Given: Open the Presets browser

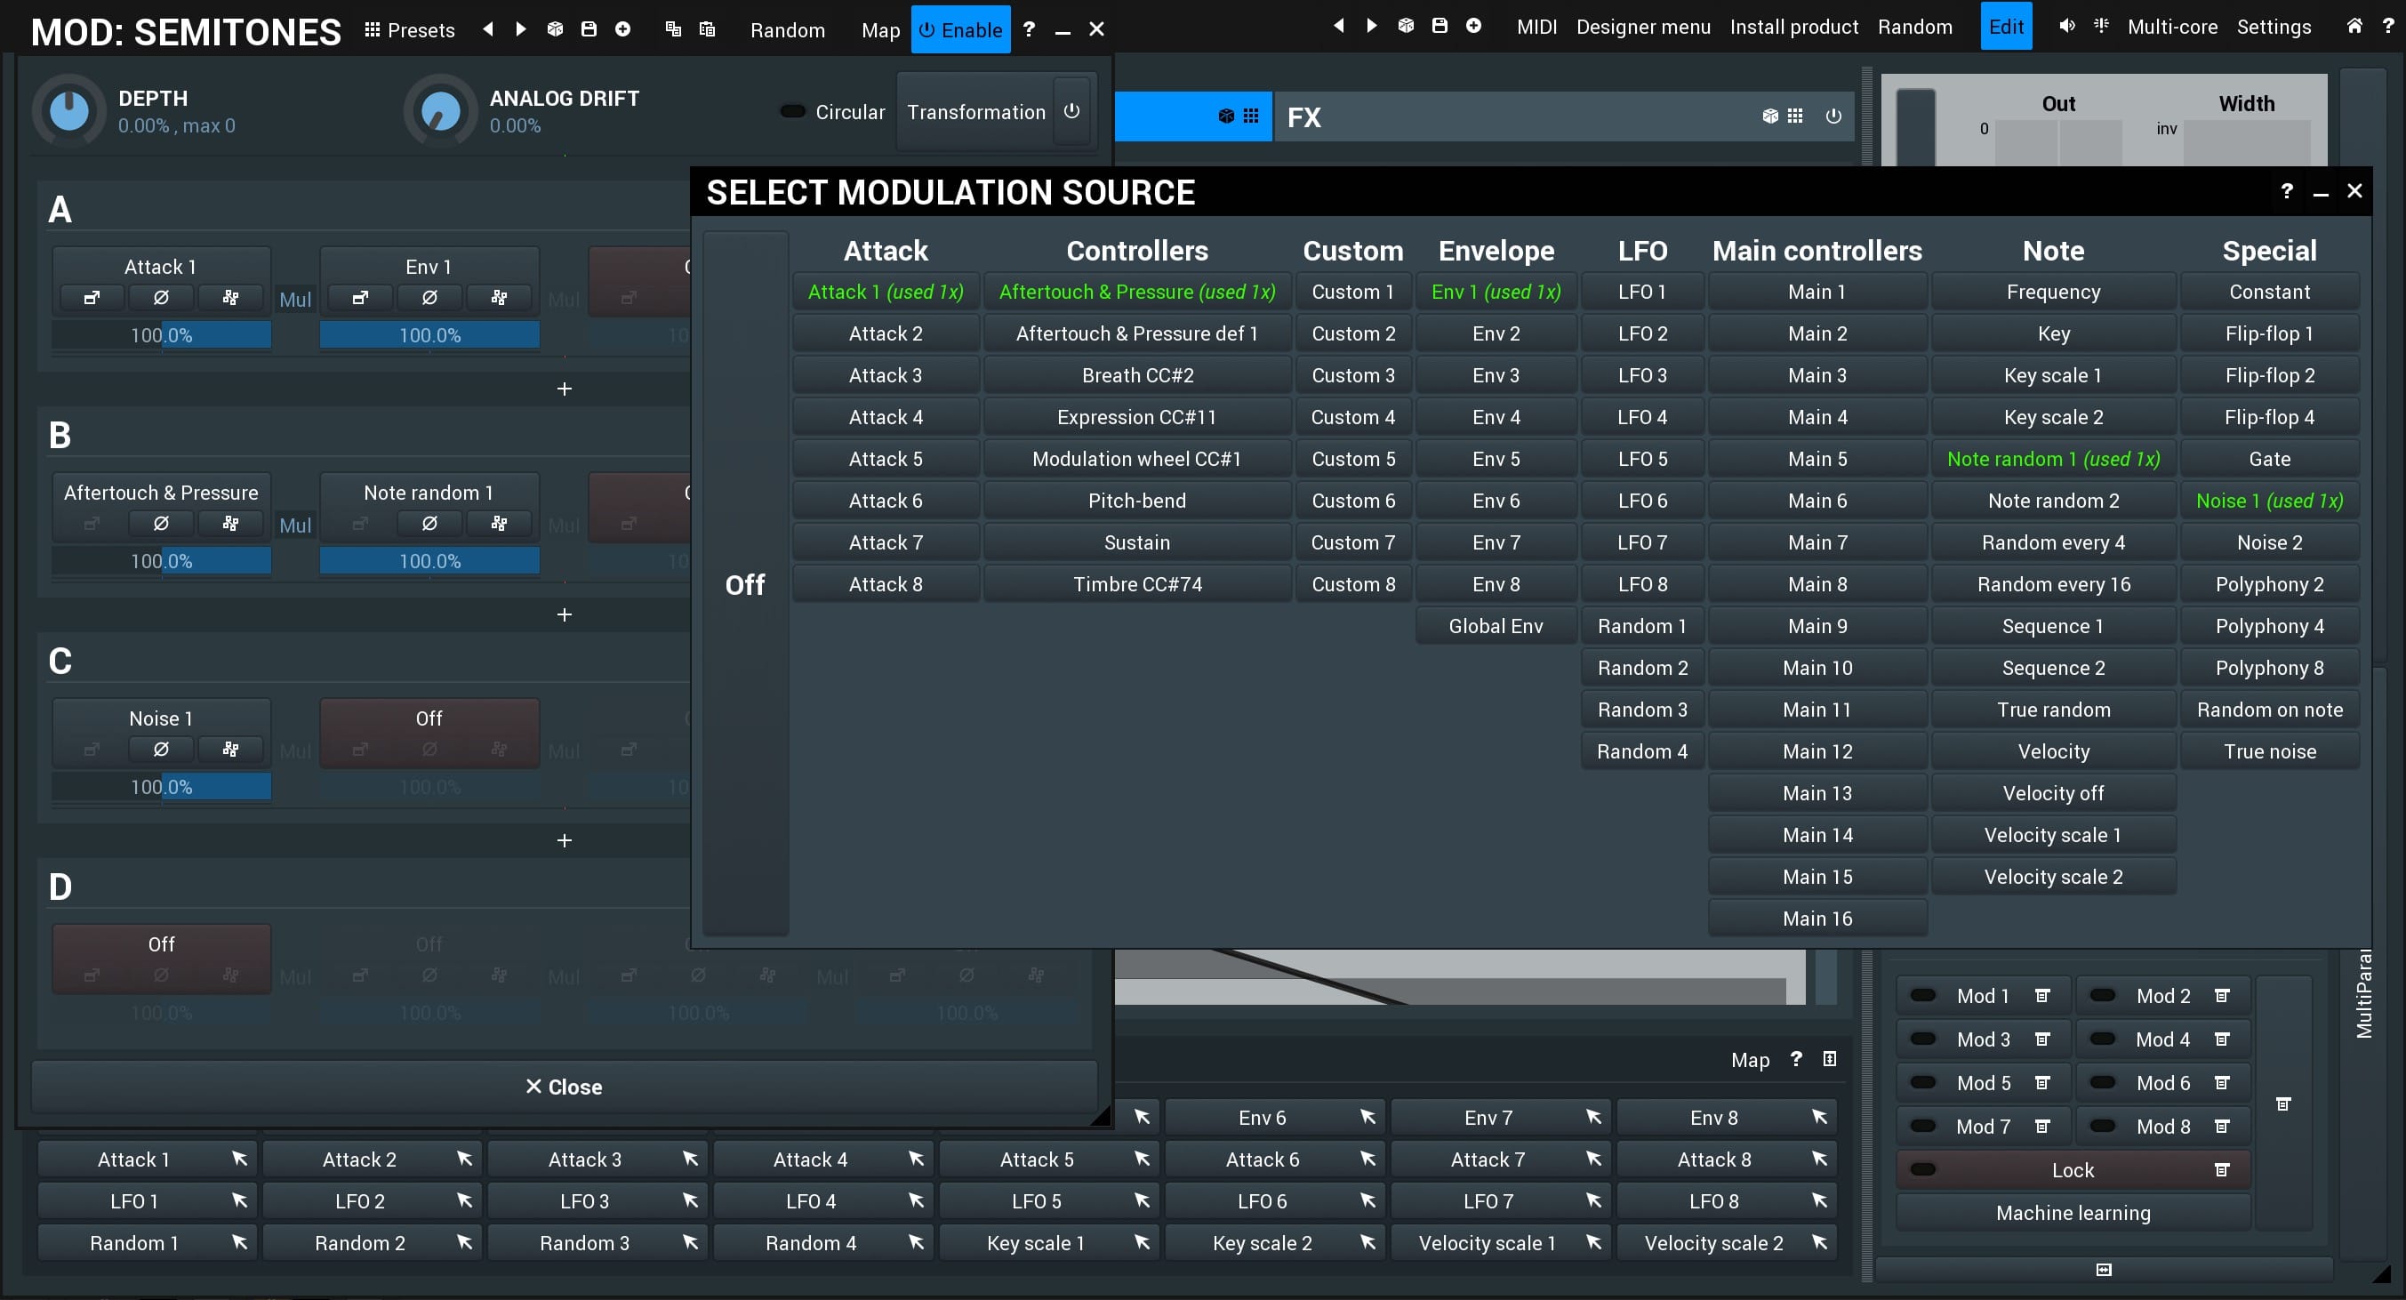Looking at the screenshot, I should coord(409,30).
